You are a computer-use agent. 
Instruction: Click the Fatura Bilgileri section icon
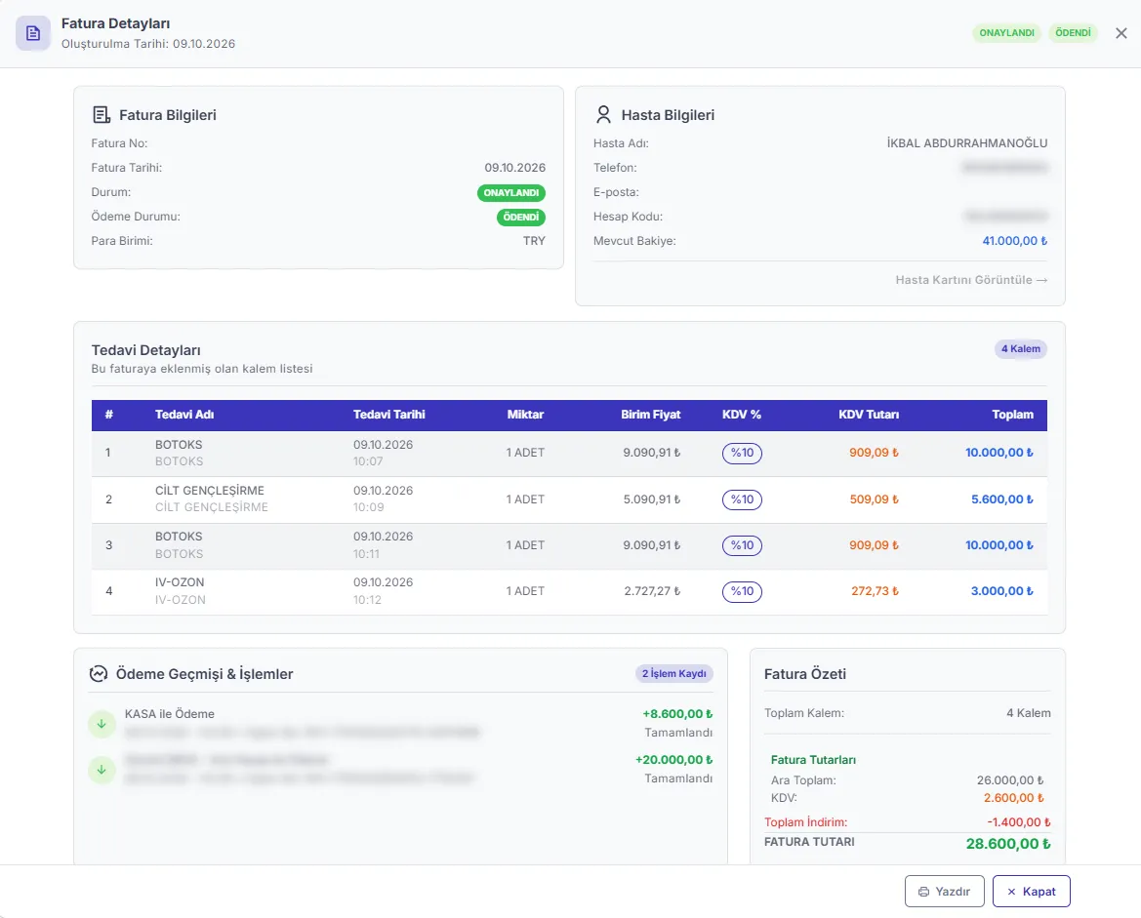click(102, 115)
